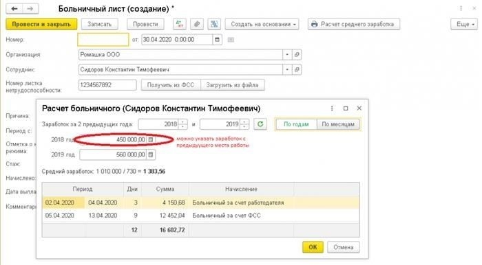Go forward with the right arrow button
Screen dimensions: 482x265
coord(30,8)
